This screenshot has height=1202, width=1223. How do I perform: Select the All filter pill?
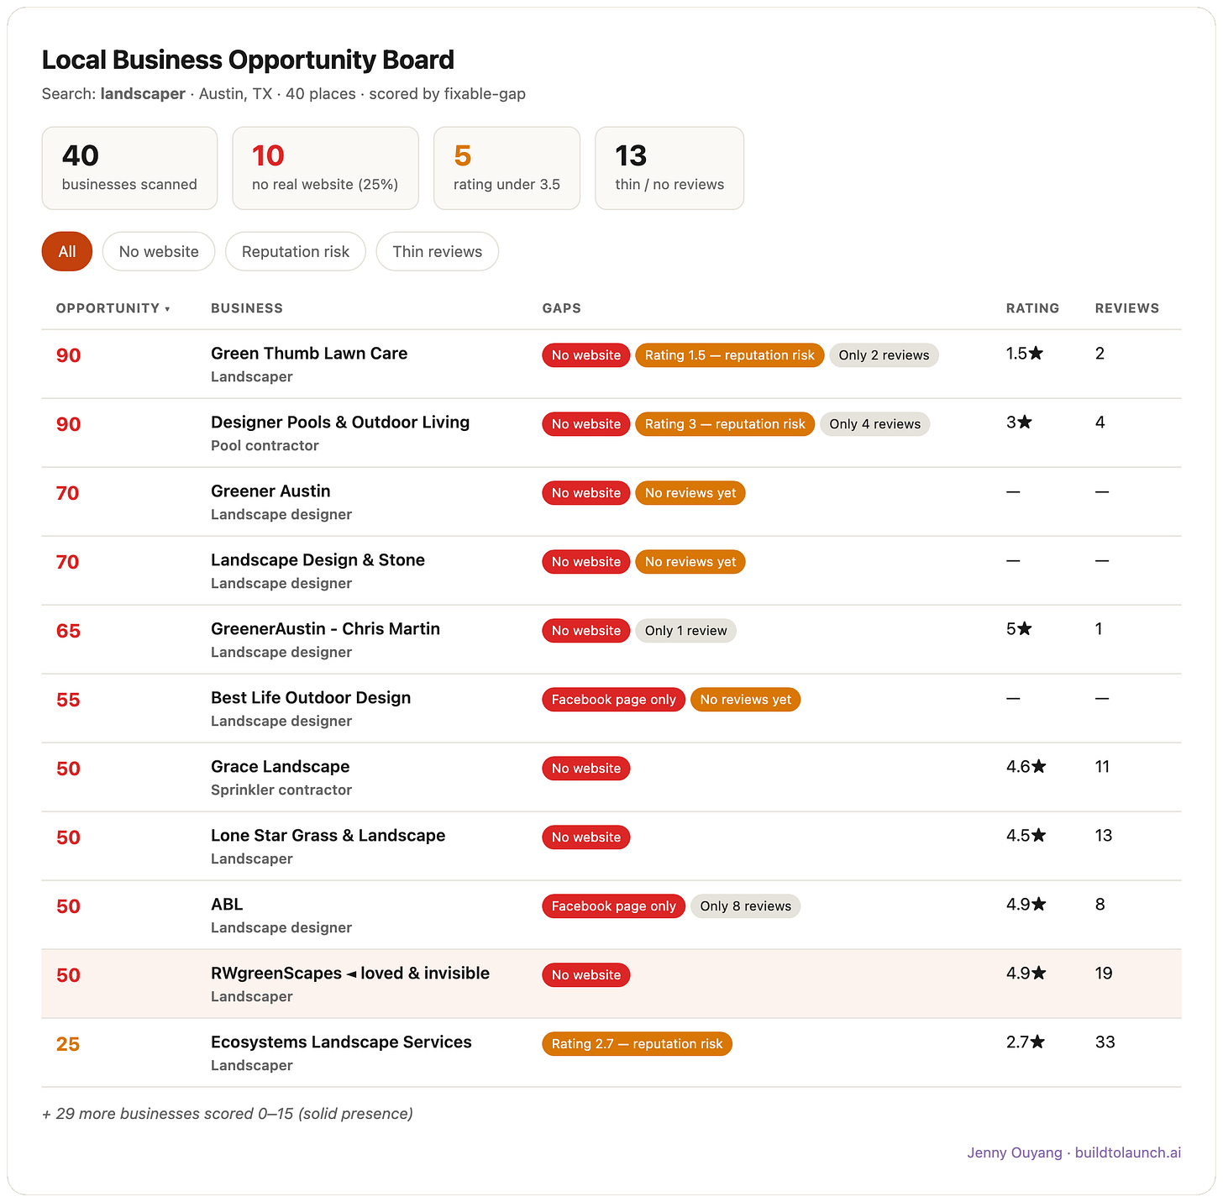67,251
